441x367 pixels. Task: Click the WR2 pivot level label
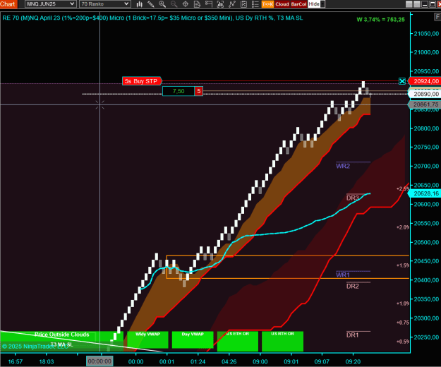[343, 166]
